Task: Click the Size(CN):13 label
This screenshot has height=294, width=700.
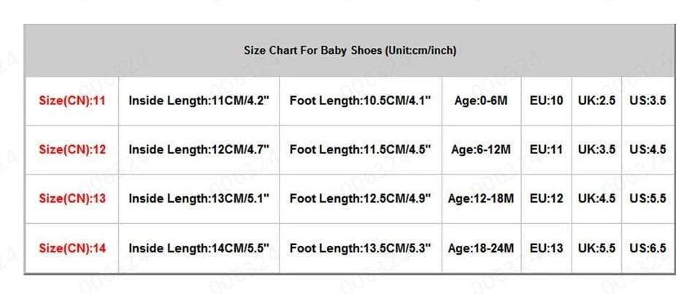Action: [x=72, y=198]
